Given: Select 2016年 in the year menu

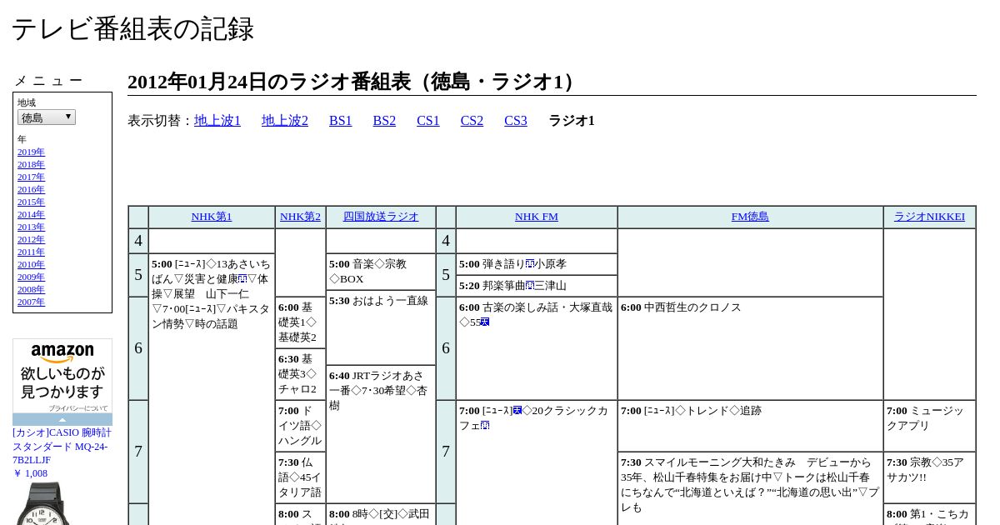Looking at the screenshot, I should tap(31, 189).
